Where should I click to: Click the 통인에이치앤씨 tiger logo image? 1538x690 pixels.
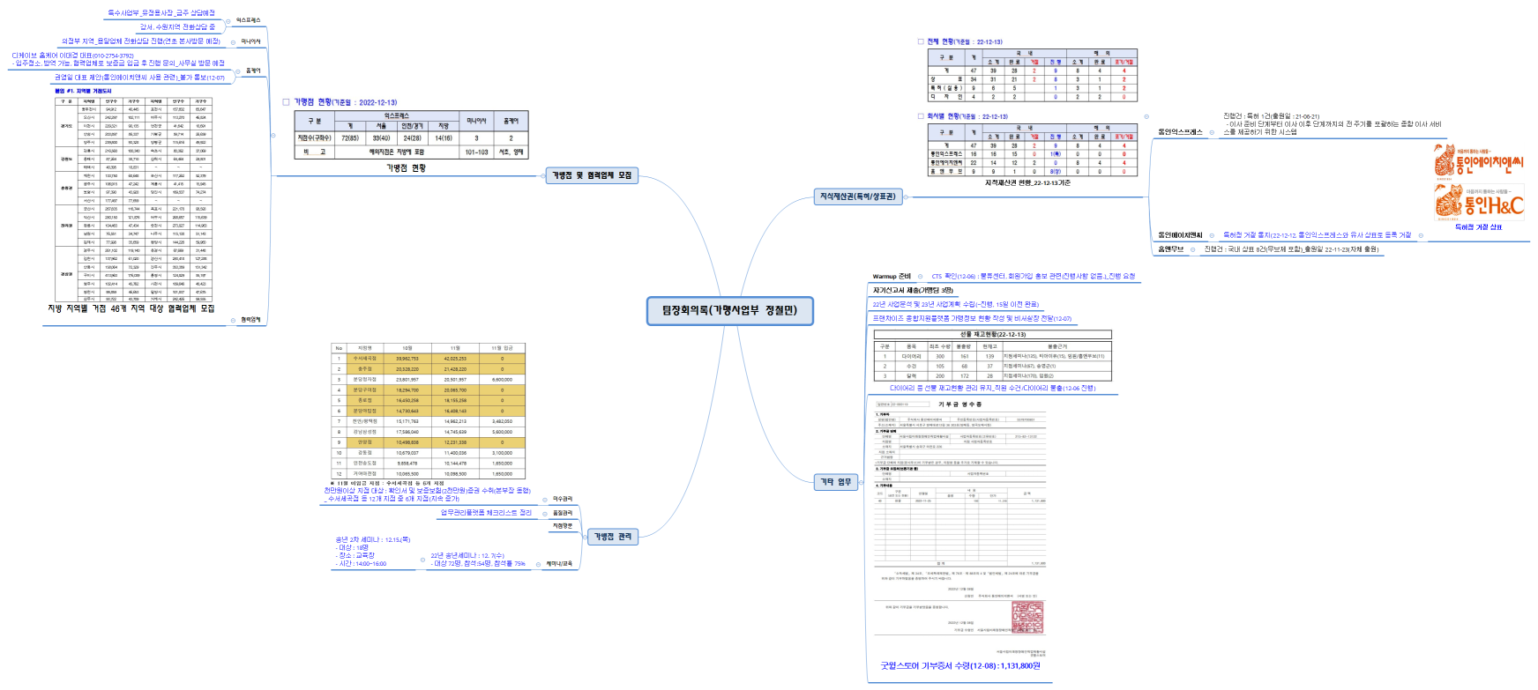(1478, 161)
